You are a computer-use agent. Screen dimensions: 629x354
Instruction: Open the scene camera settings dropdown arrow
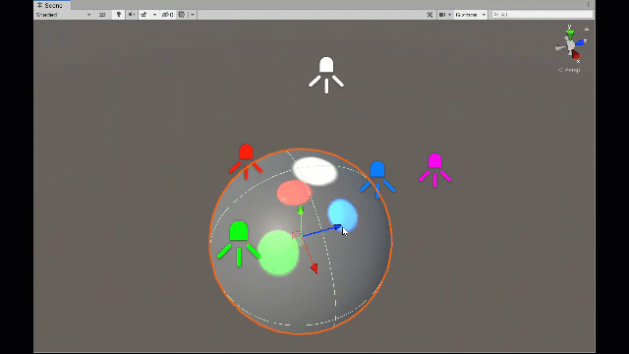(x=450, y=15)
